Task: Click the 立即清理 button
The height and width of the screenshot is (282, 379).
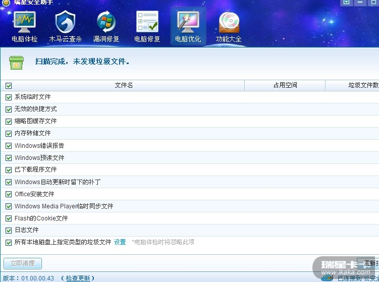Action: click(23, 263)
